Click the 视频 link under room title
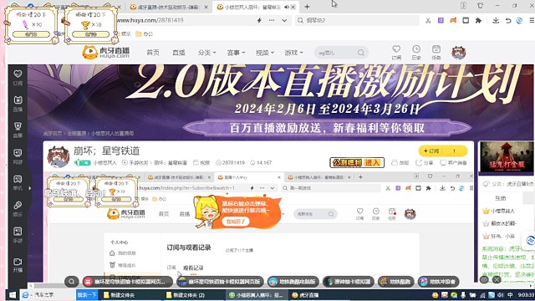 pyautogui.click(x=201, y=163)
